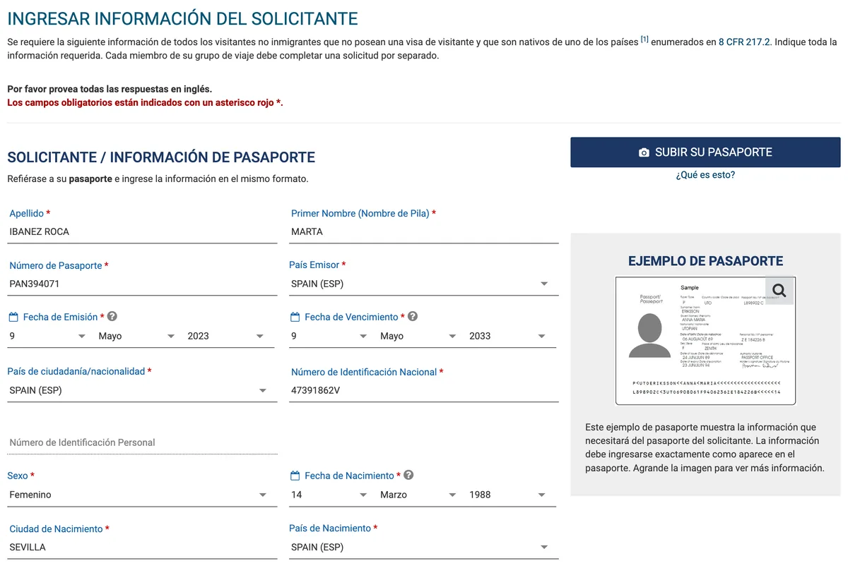Image resolution: width=848 pixels, height=580 pixels.
Task: Click the Apellido field with IBANEZ ROCA
Action: pos(141,232)
